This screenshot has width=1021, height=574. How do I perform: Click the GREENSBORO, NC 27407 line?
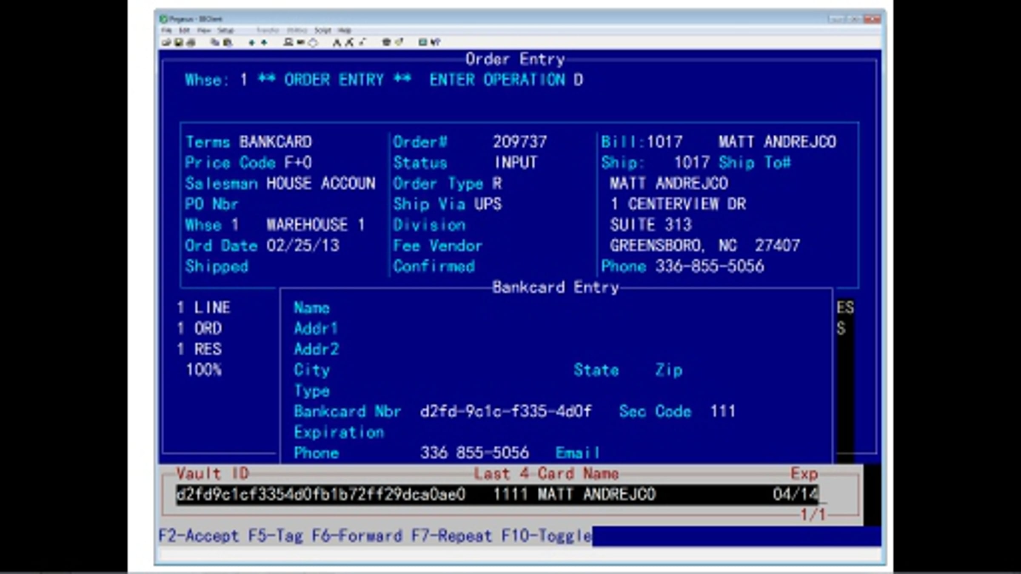click(705, 245)
